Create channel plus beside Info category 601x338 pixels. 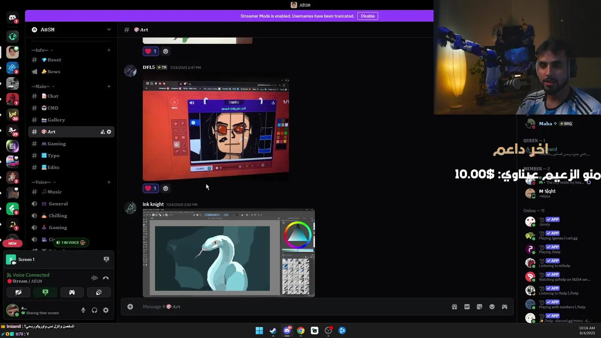109,50
